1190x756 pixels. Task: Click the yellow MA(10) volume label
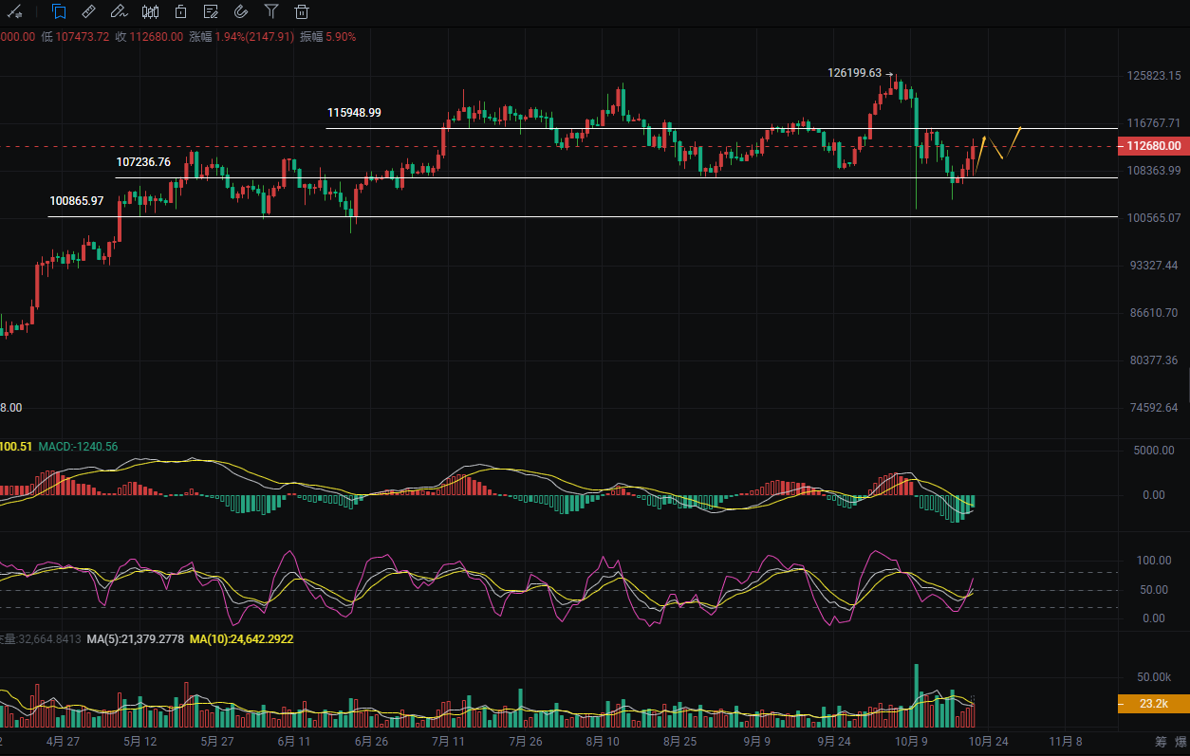(241, 639)
